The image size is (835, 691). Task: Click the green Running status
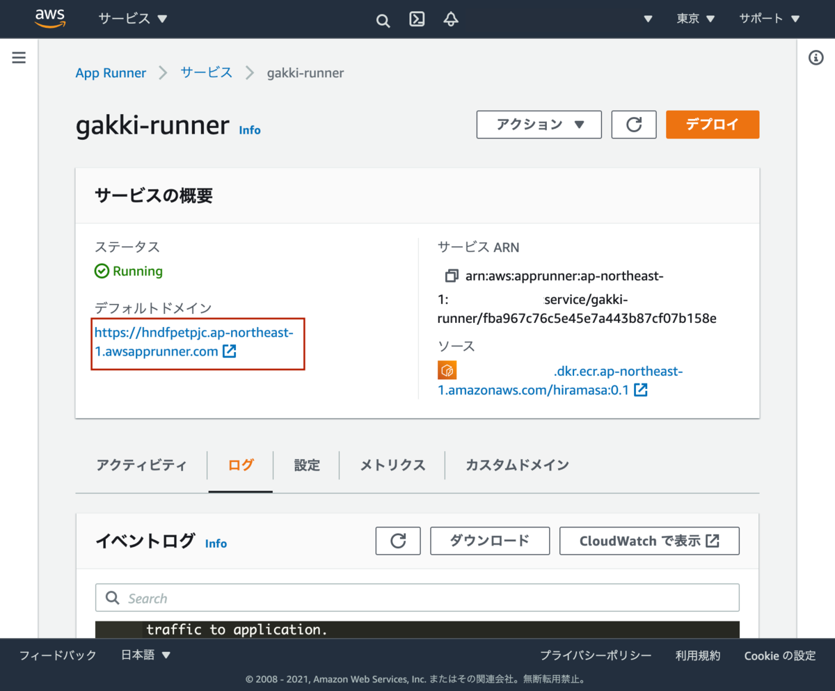point(129,271)
